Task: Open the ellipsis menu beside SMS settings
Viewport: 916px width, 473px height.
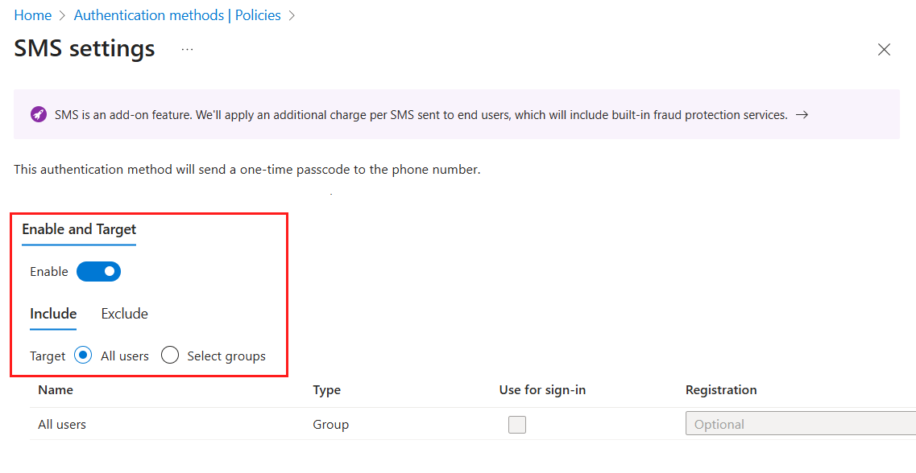Action: (x=187, y=49)
